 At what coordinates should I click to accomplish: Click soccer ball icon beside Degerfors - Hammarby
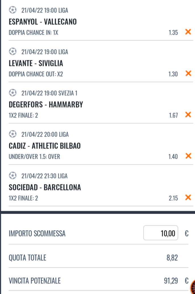click(x=12, y=93)
